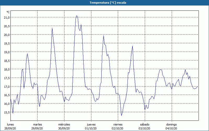This screenshot has height=131, width=209.
Task: Click the martes afternoon peak above 20,0
Action: [52, 28]
